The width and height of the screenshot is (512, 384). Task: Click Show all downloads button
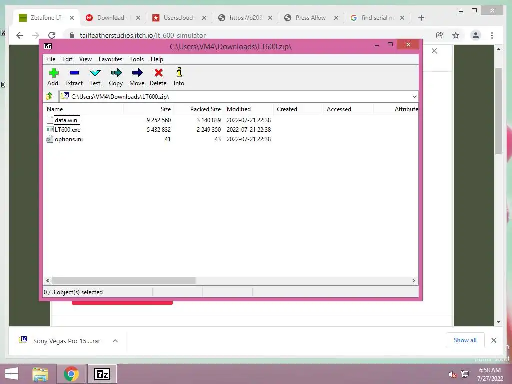pos(465,340)
